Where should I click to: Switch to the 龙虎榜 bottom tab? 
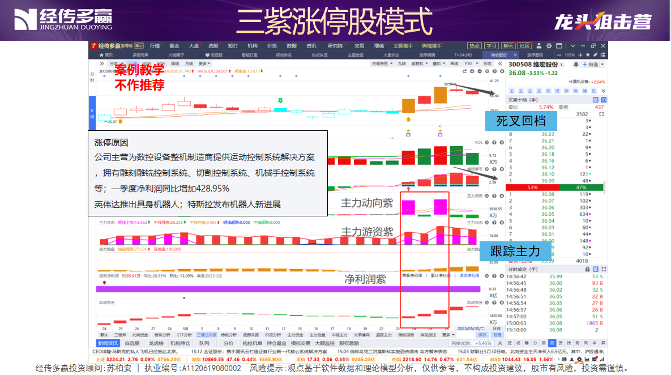[x=156, y=343]
